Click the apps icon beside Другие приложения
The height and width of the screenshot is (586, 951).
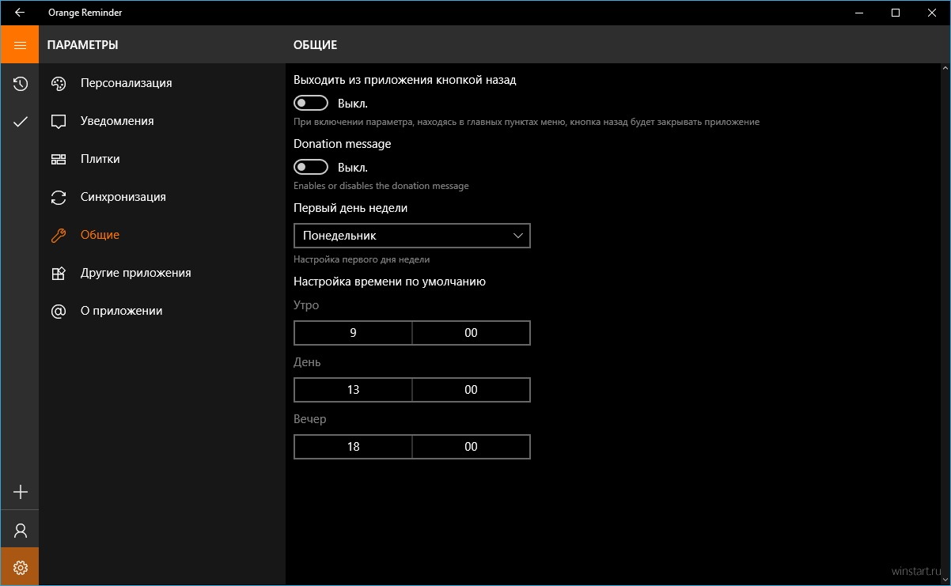coord(59,273)
